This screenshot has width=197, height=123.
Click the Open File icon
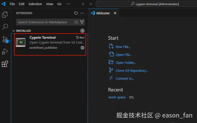111,54
